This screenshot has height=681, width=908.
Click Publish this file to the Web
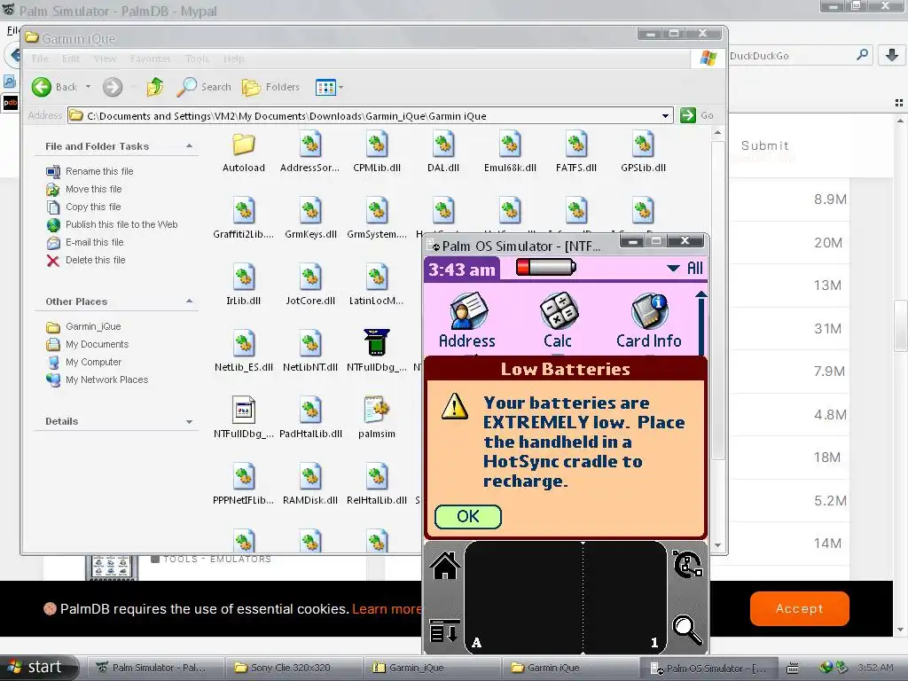pyautogui.click(x=121, y=224)
